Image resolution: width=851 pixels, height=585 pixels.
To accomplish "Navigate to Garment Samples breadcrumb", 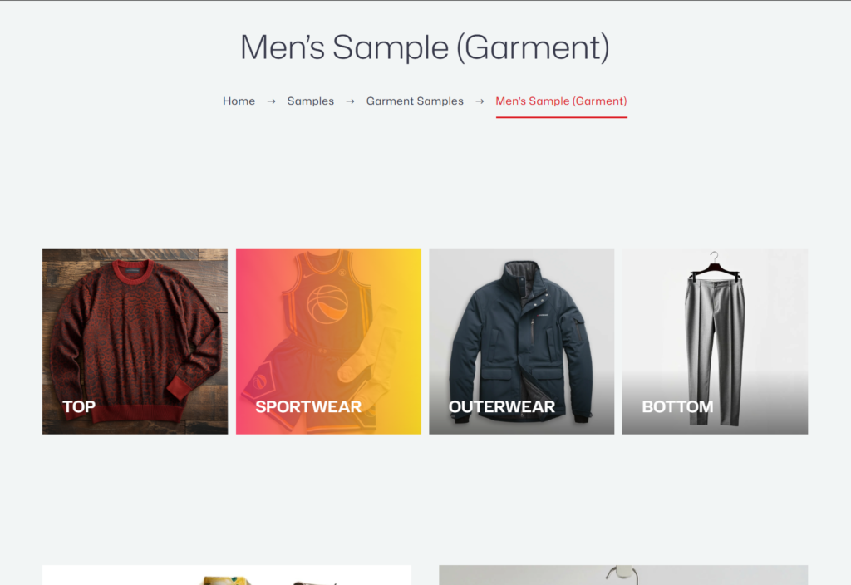I will [415, 101].
